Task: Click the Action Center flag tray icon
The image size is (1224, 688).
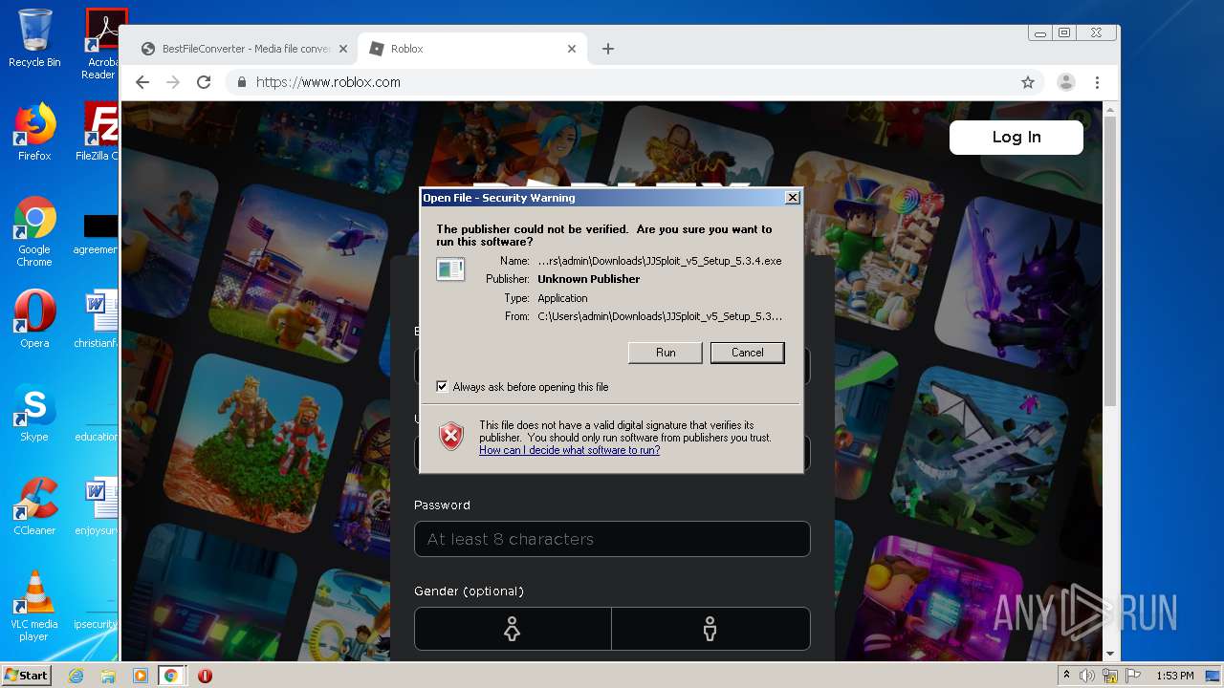Action: coord(1133,676)
